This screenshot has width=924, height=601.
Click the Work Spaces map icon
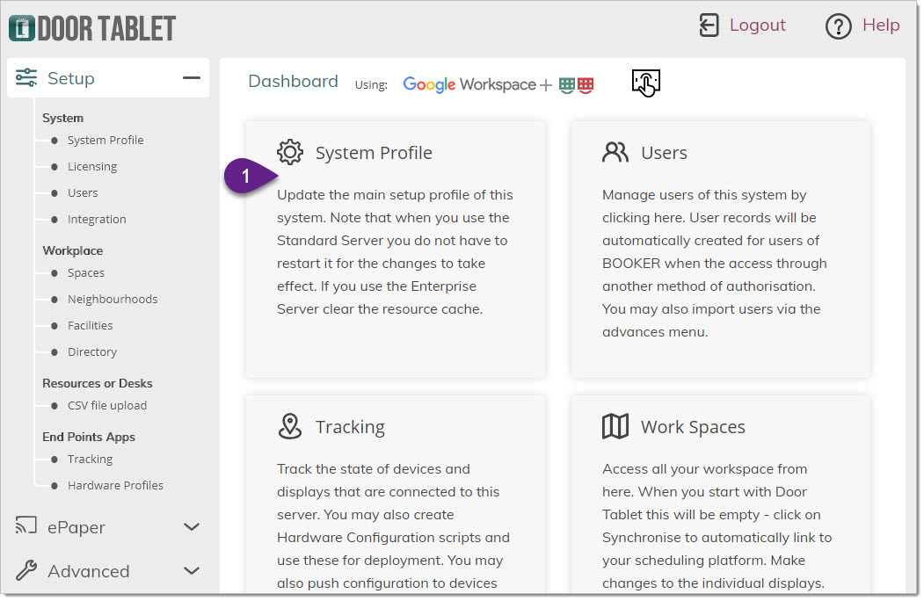coord(615,426)
